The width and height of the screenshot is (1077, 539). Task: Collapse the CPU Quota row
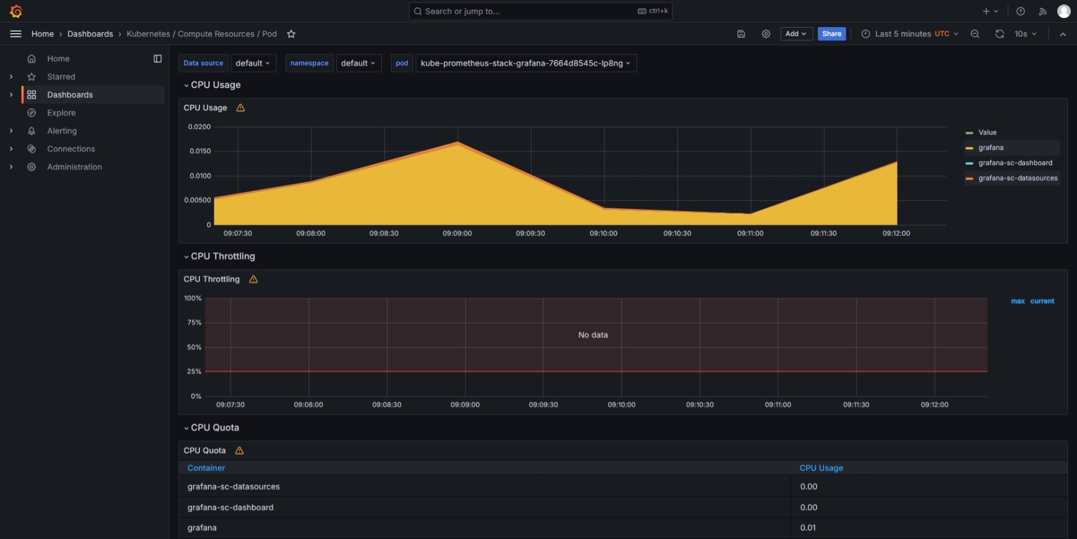211,428
